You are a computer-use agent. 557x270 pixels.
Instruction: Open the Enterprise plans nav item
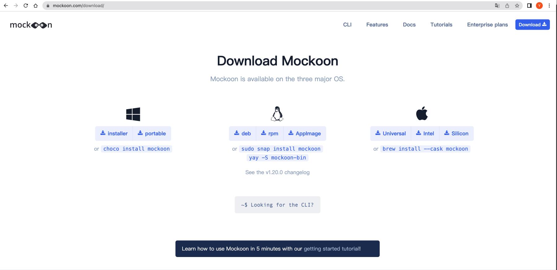[x=487, y=25]
